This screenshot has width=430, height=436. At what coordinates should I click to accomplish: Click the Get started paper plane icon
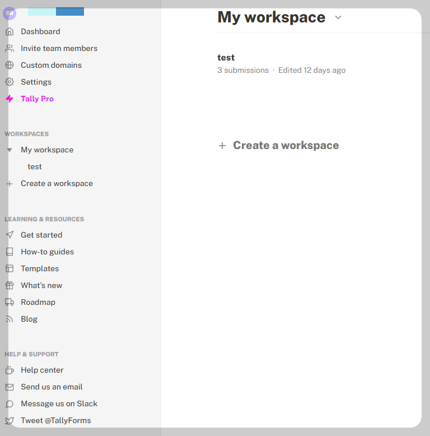10,235
